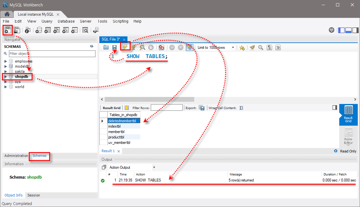Open find panel magnifier icon

pos(261,47)
